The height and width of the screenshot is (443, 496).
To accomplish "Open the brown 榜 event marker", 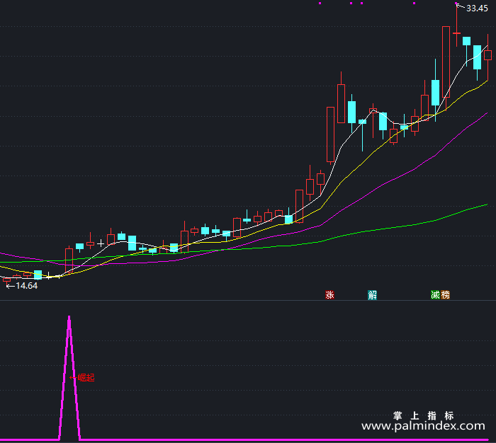I will [x=446, y=295].
